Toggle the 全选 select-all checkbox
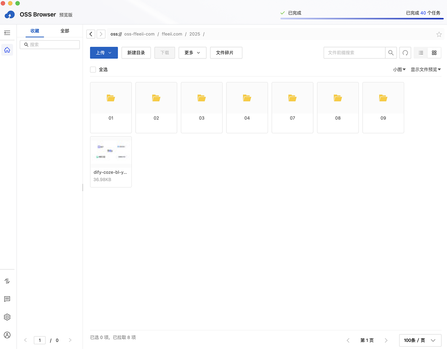The image size is (447, 349). (93, 69)
